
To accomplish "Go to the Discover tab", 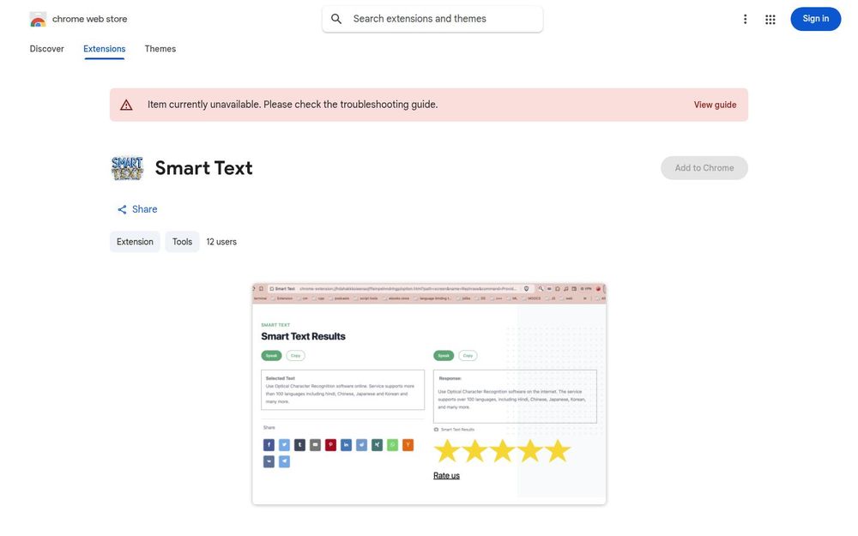I will pyautogui.click(x=46, y=49).
